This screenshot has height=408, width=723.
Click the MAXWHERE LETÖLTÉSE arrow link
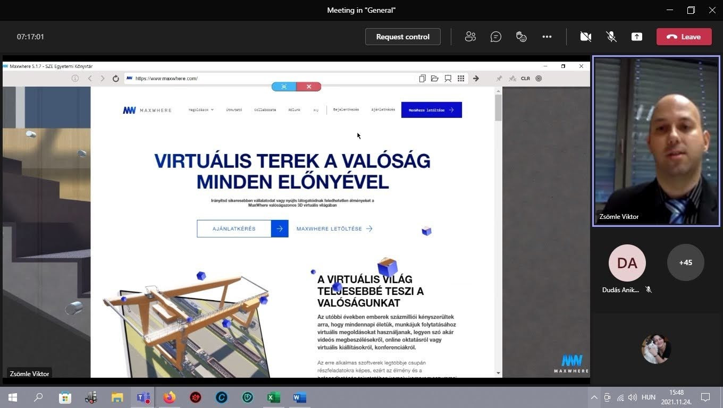[x=334, y=228]
